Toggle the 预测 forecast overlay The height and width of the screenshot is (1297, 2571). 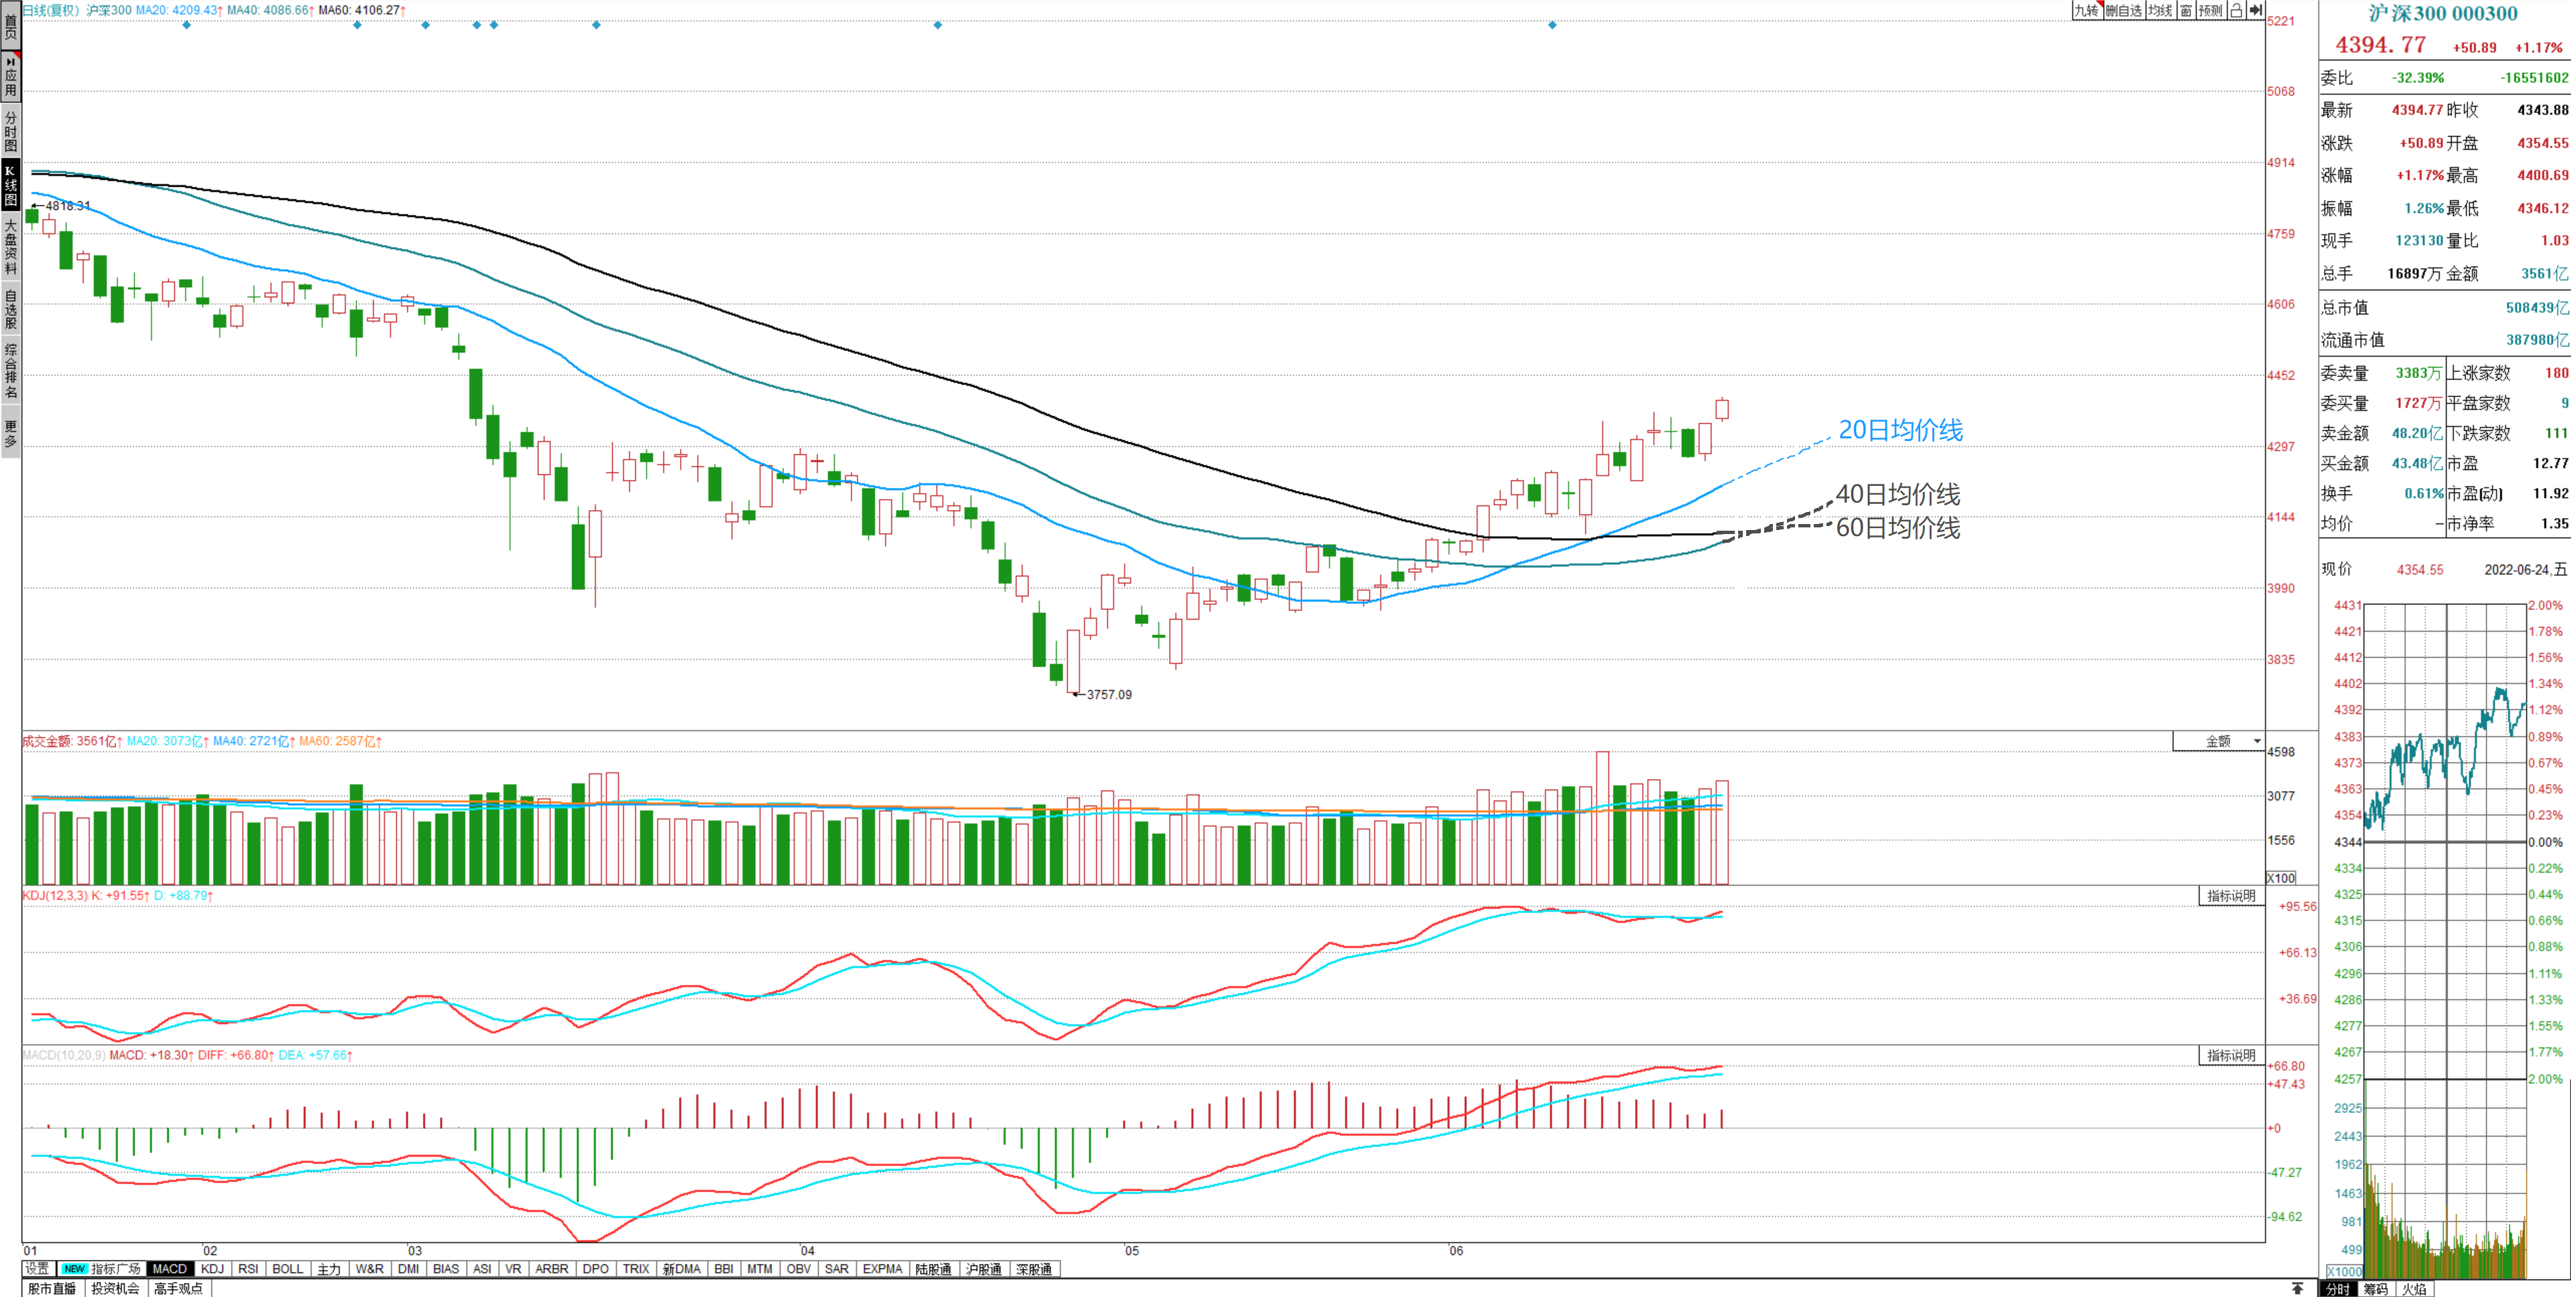(2209, 10)
